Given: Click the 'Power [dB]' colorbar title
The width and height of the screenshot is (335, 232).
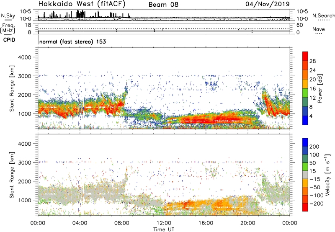Looking at the screenshot, I should click(x=320, y=88).
